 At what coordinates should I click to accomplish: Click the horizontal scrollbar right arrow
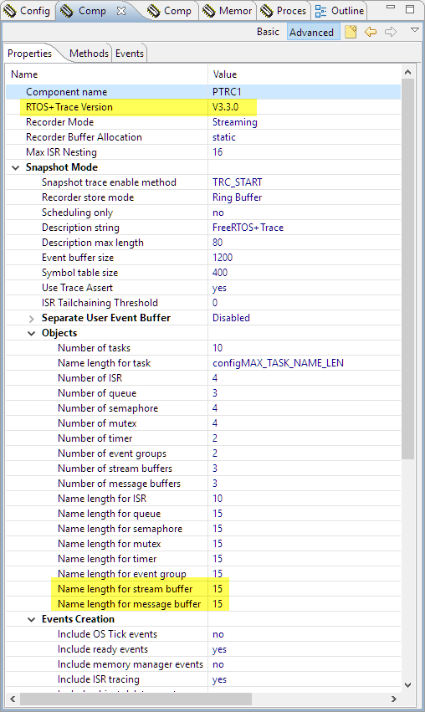394,699
